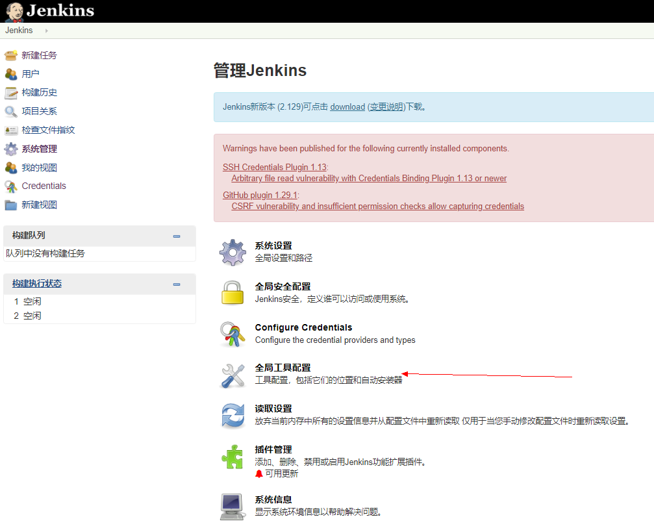Open 系统设置 title link
The height and width of the screenshot is (528, 654).
tap(273, 245)
